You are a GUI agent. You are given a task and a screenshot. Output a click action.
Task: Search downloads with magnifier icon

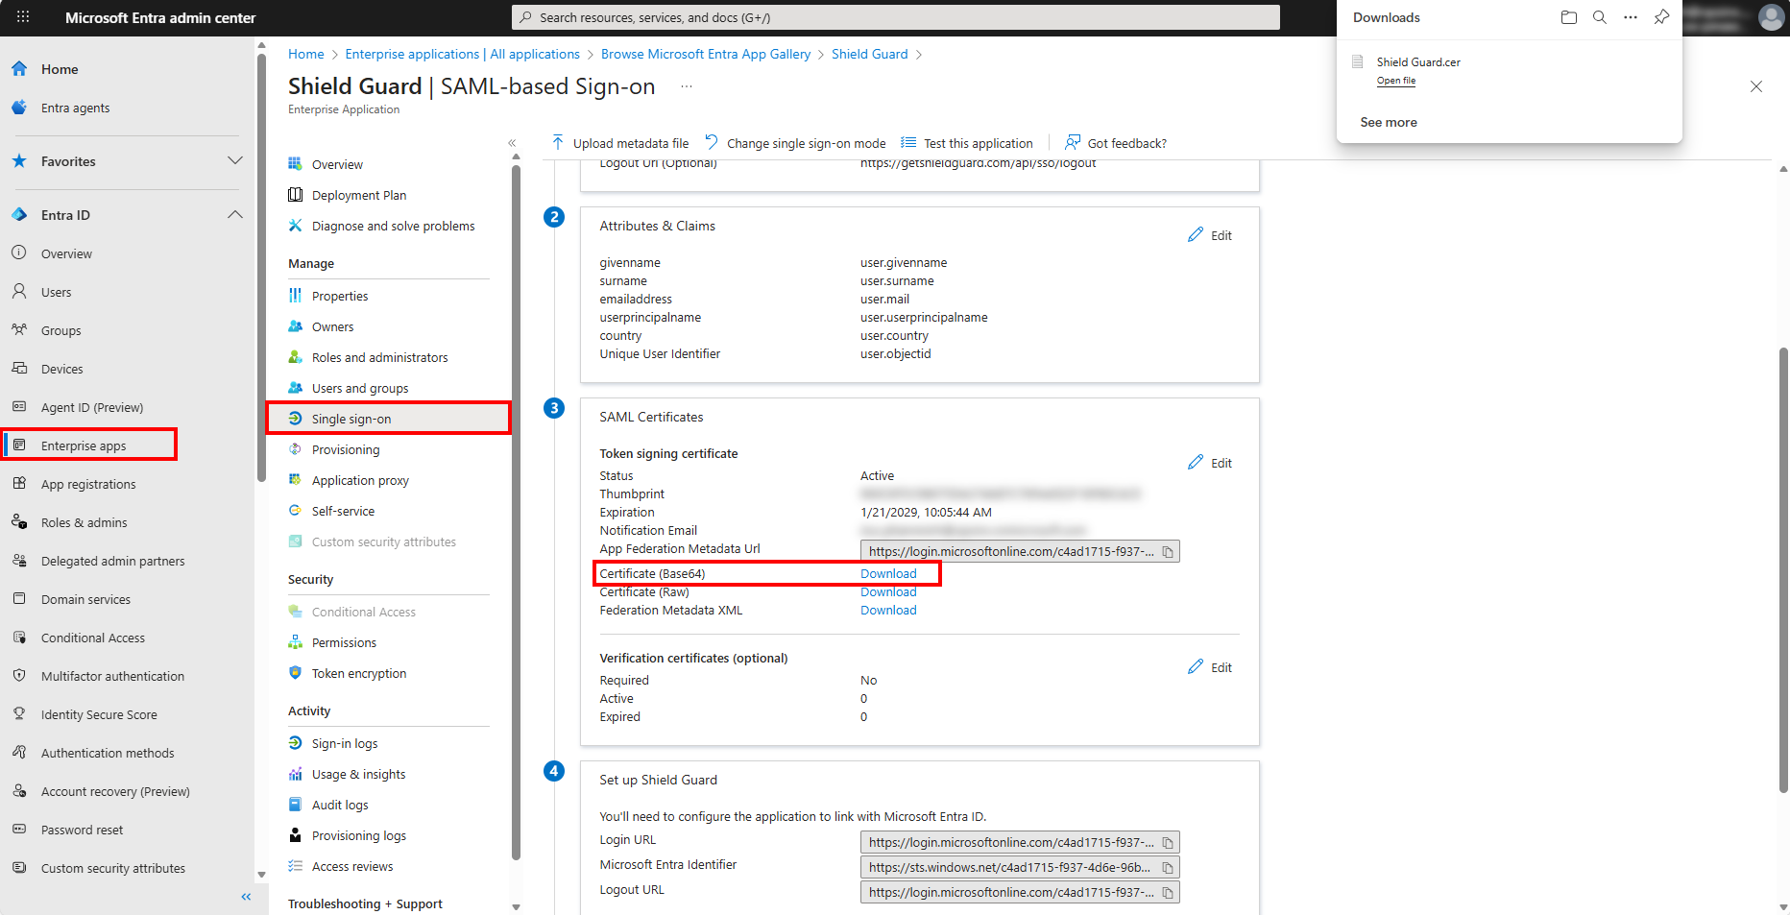[1600, 17]
